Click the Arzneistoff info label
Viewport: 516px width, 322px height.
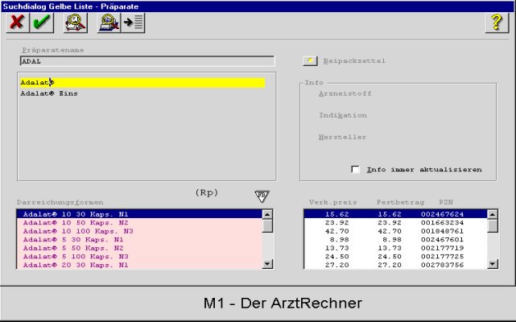(345, 94)
